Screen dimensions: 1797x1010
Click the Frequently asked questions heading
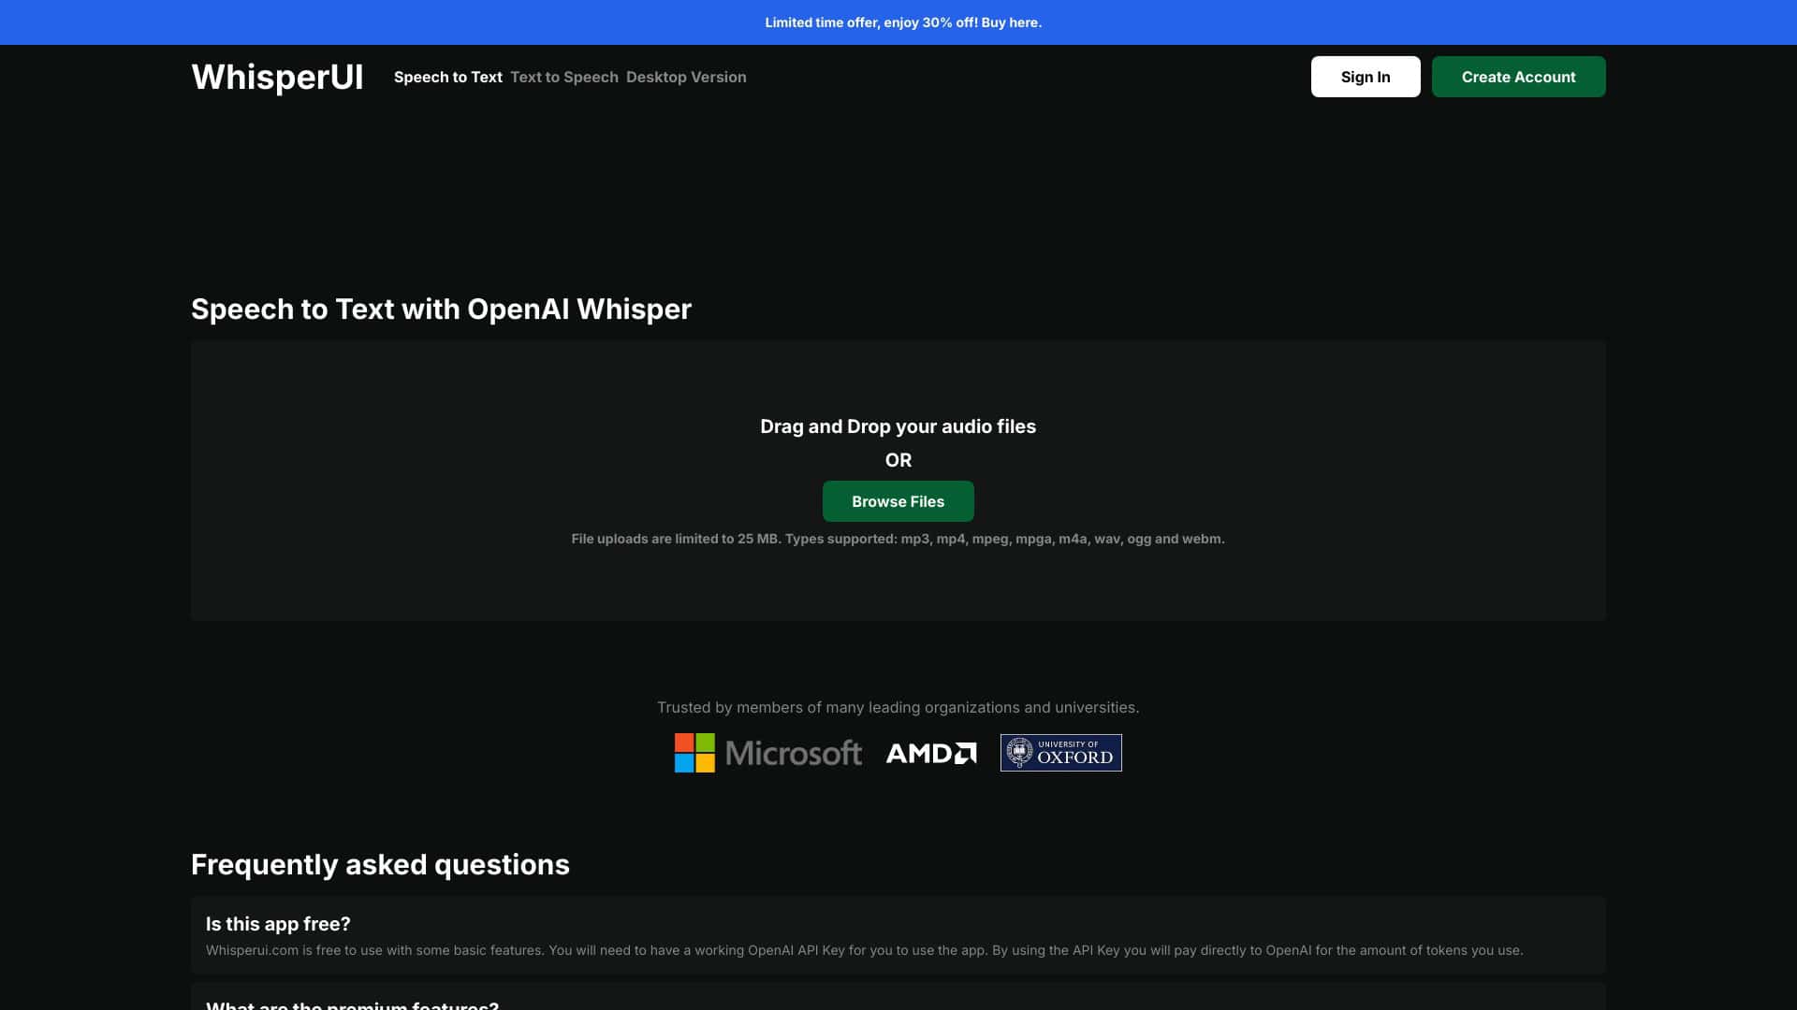(x=380, y=864)
